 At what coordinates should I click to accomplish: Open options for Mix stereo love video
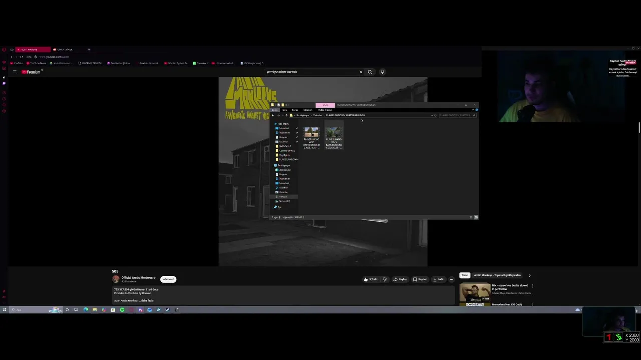pos(532,286)
